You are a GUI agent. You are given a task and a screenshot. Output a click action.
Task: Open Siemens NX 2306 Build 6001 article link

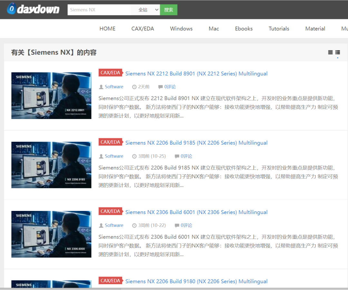197,212
